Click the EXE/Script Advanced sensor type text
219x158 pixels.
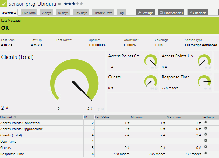click(x=201, y=45)
